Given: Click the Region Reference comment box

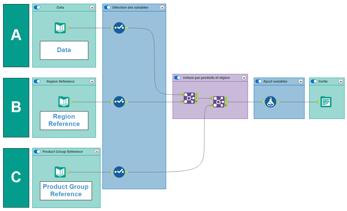Looking at the screenshot, I should tap(64, 120).
